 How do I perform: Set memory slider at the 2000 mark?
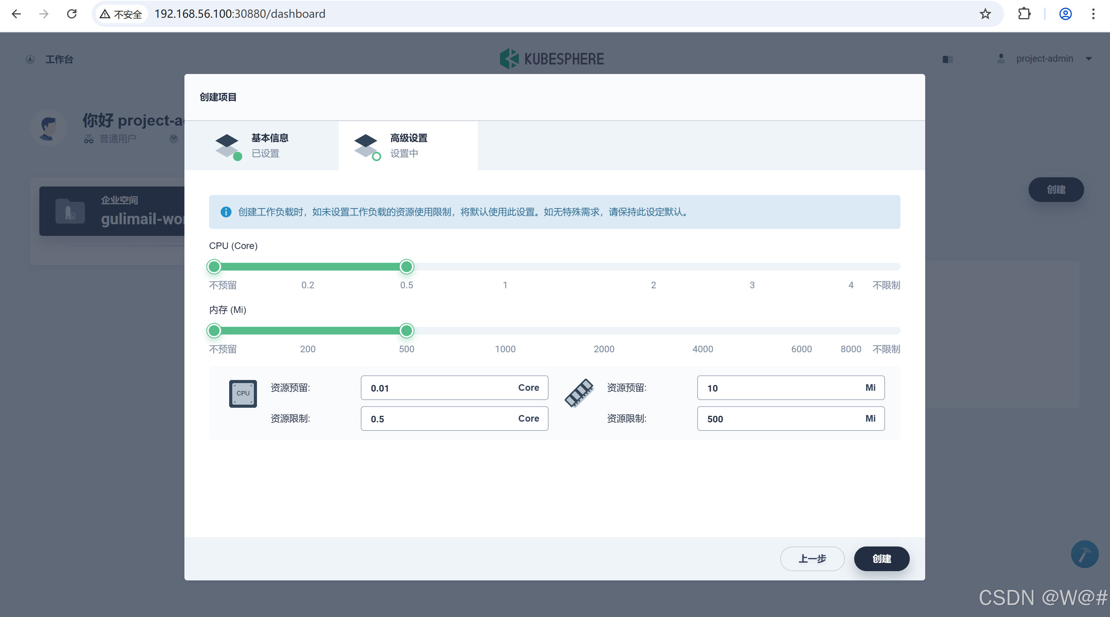coord(604,331)
